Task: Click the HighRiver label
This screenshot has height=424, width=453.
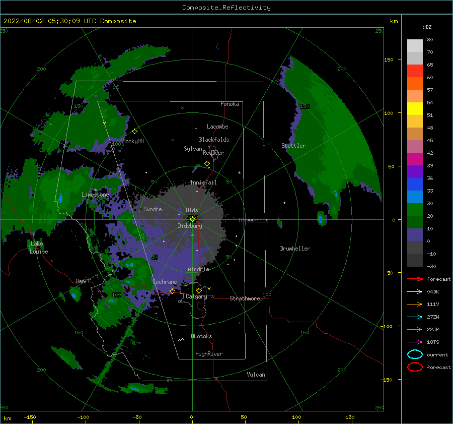Action: (209, 354)
